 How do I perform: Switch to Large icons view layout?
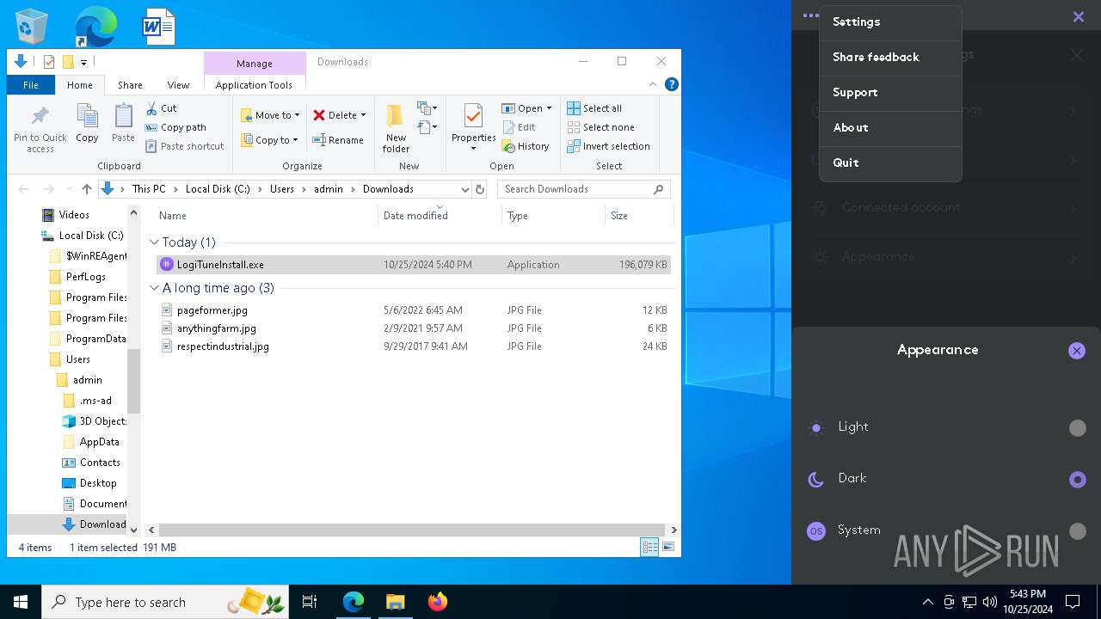(668, 547)
